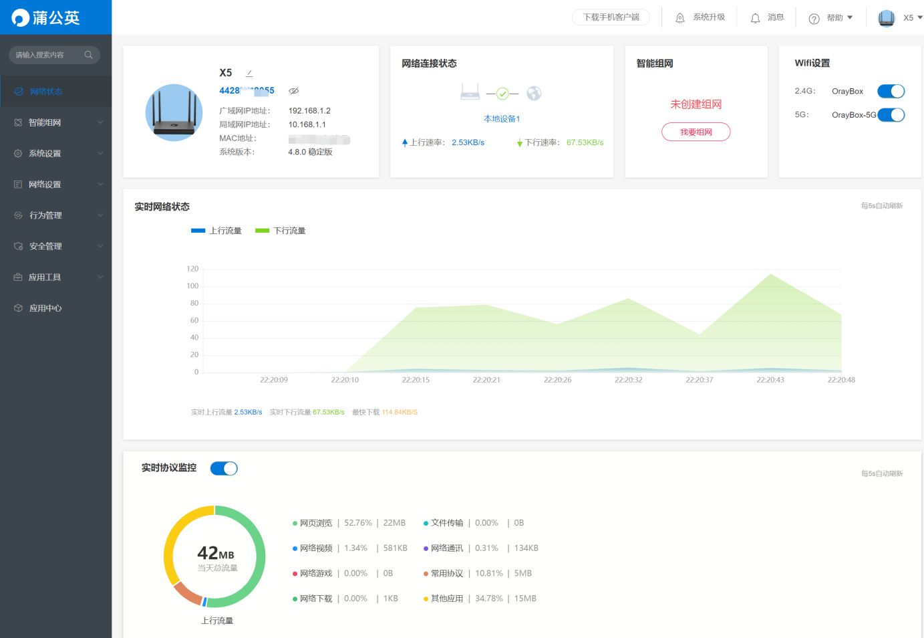Select 网络状态 in the sidebar
The width and height of the screenshot is (924, 638).
point(45,92)
